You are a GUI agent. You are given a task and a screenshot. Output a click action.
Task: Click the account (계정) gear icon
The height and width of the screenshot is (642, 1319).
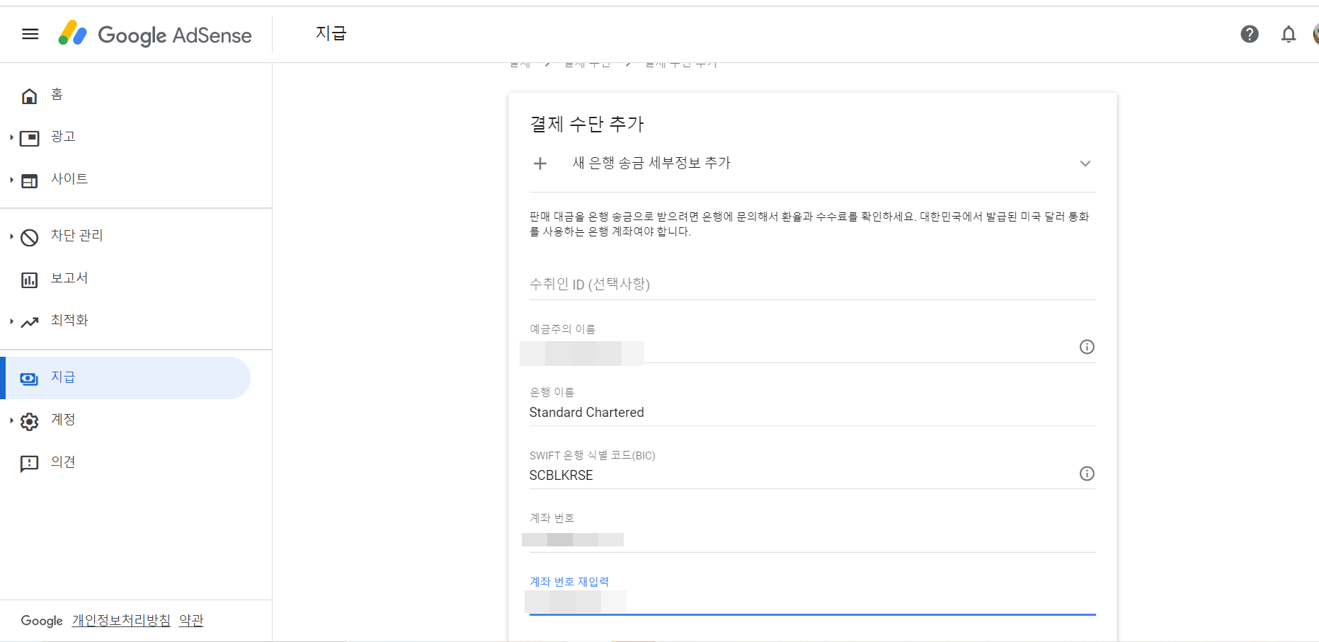(29, 421)
